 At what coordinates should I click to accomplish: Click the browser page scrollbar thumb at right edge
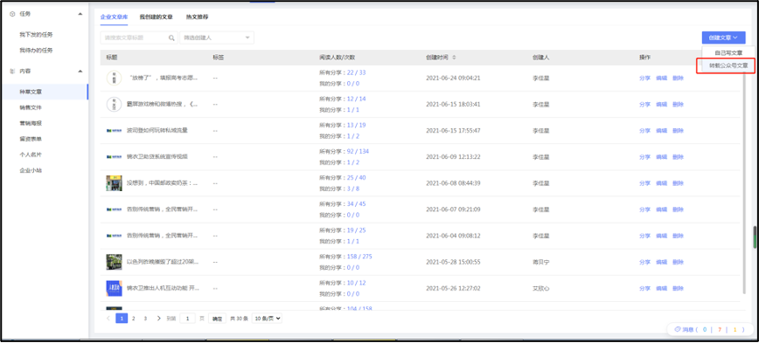(754, 237)
